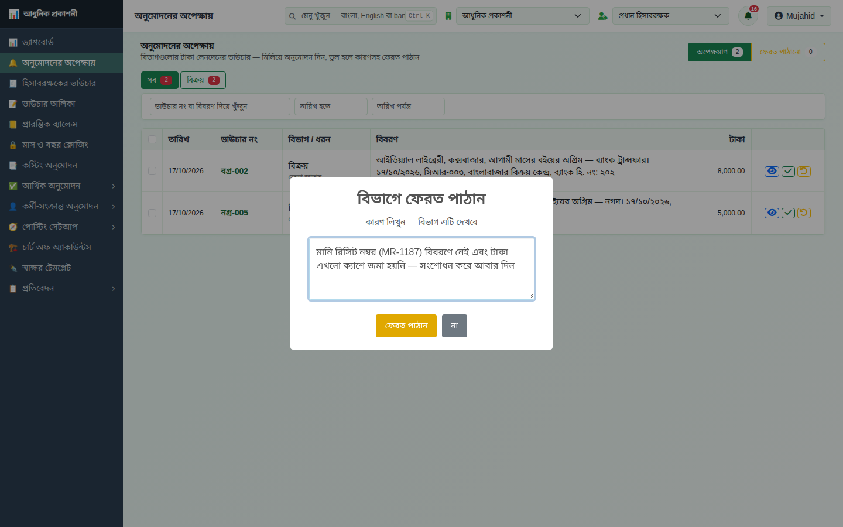The width and height of the screenshot is (843, 527).
Task: View voucher বপ্র-002 with eye icon
Action: [x=772, y=171]
